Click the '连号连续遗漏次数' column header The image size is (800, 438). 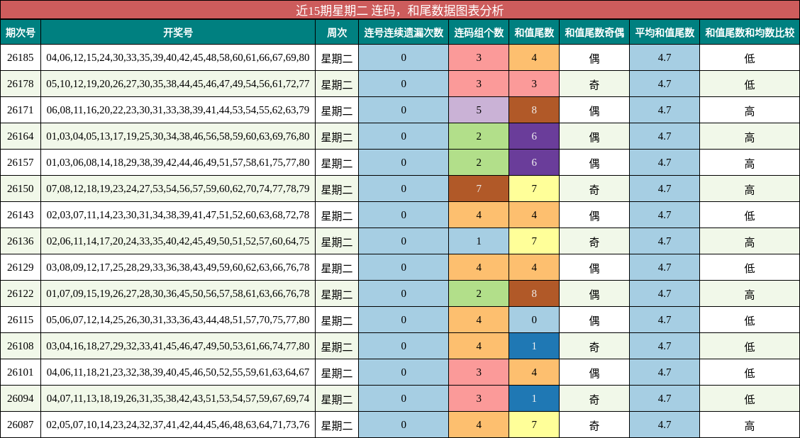tap(404, 33)
